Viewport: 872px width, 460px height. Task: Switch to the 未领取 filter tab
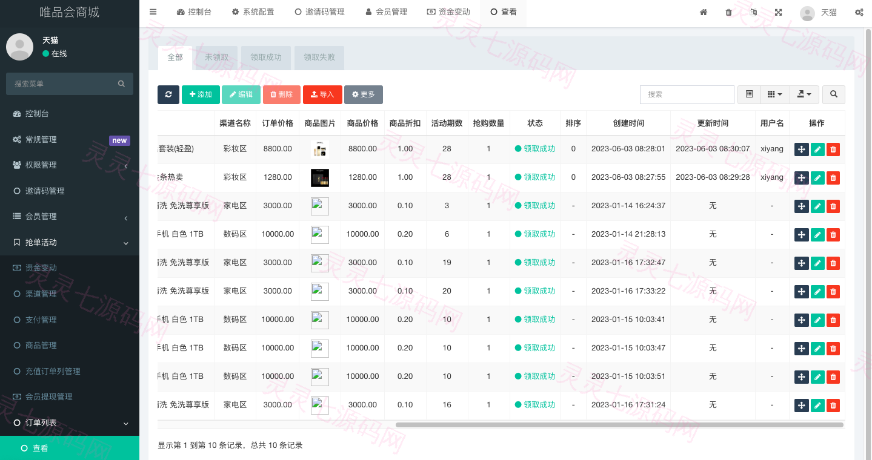point(217,57)
